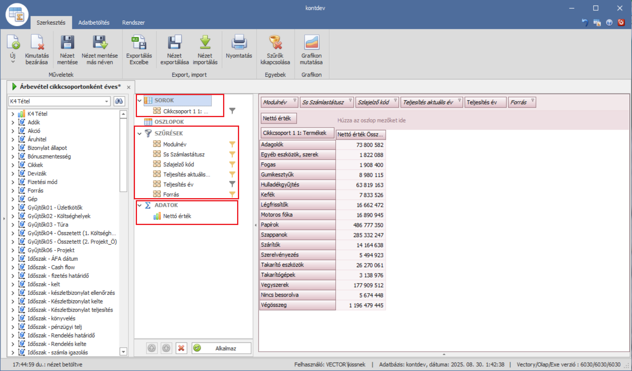632x371 pixels.
Task: Click the Kimutatás bezárása icon
Action: click(37, 43)
